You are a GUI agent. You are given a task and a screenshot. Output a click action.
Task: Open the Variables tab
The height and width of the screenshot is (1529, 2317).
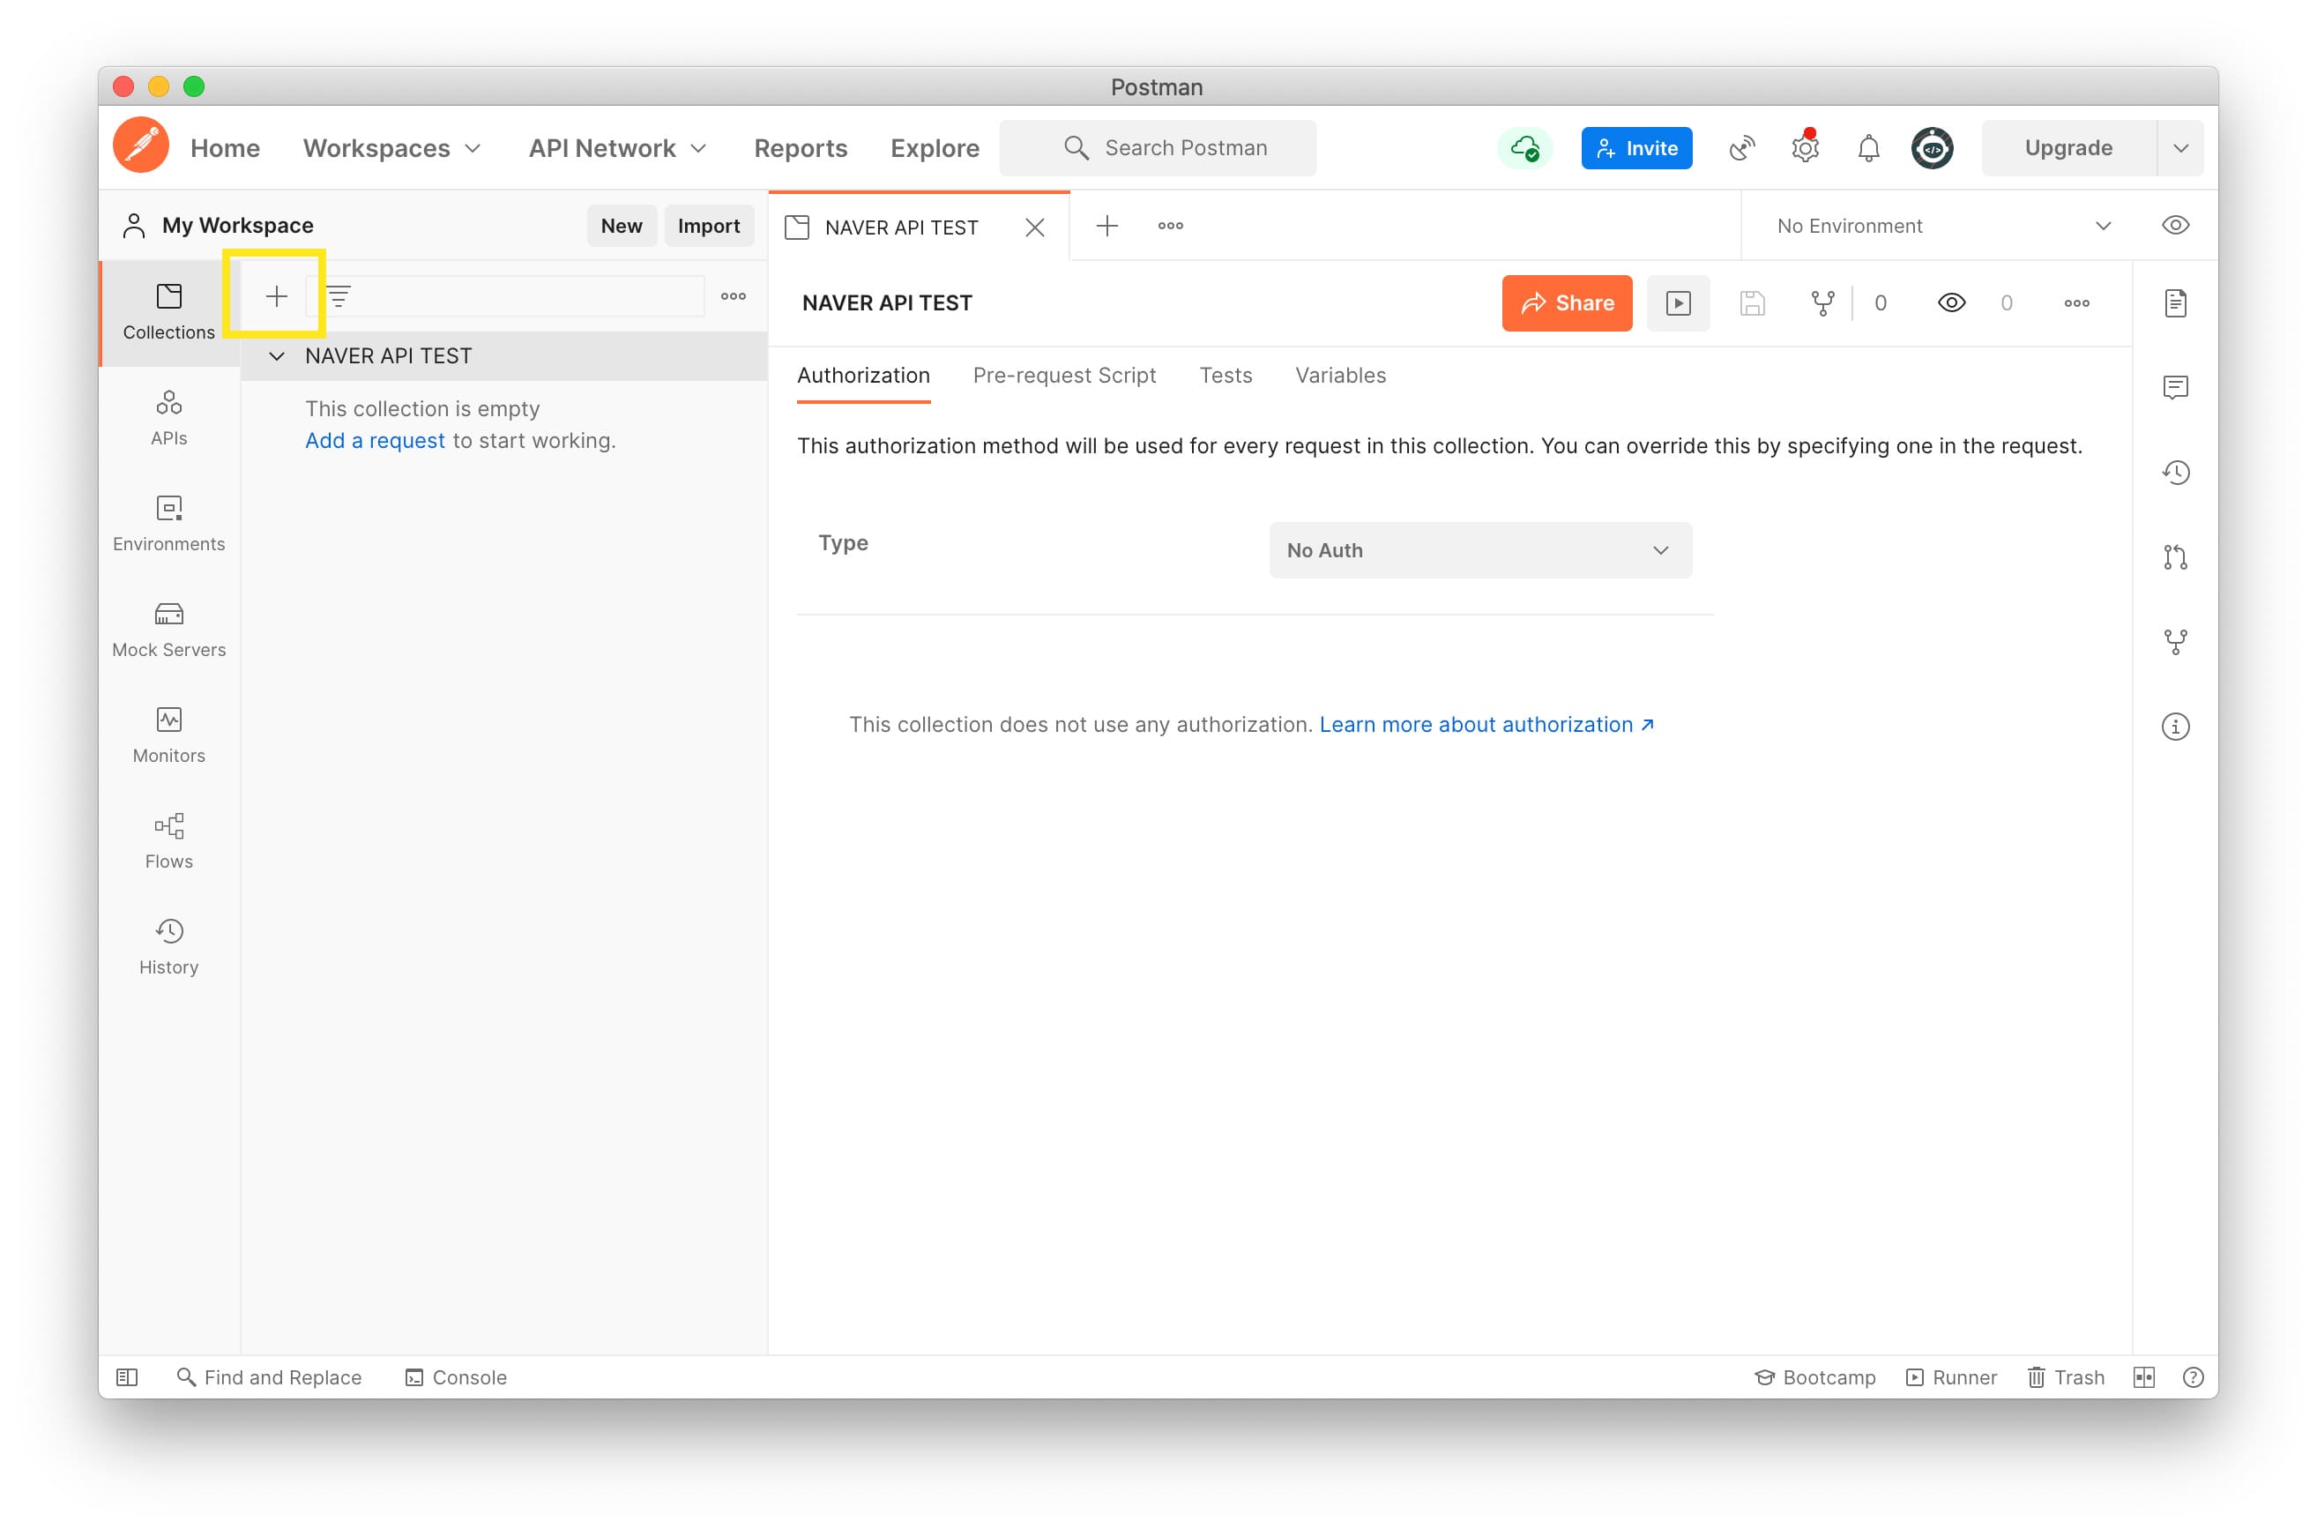[x=1339, y=376]
